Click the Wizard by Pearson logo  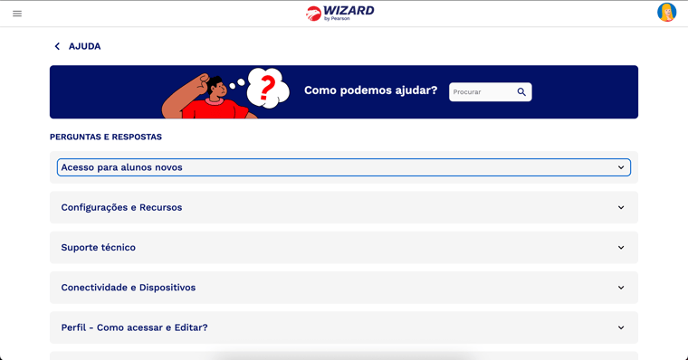tap(340, 14)
